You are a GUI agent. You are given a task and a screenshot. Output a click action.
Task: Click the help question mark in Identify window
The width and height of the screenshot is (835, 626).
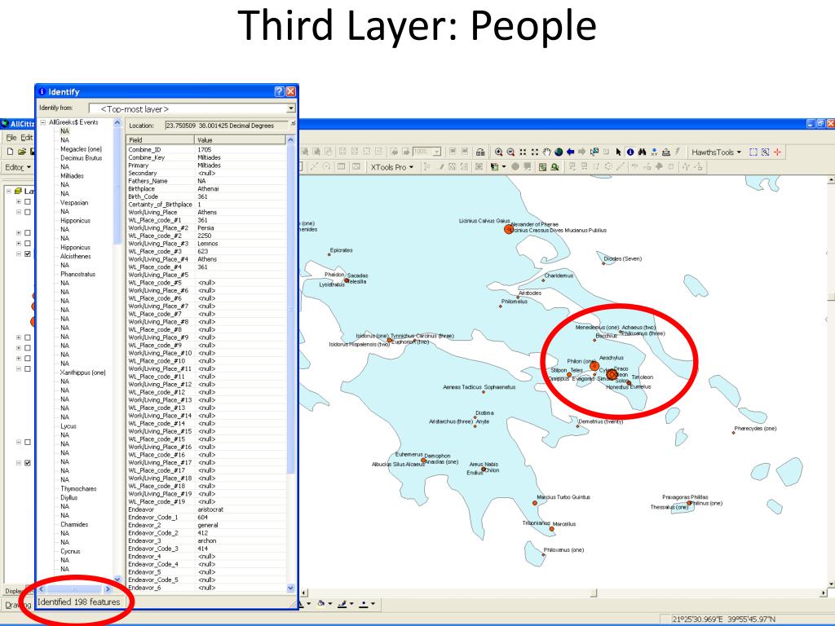click(x=279, y=91)
